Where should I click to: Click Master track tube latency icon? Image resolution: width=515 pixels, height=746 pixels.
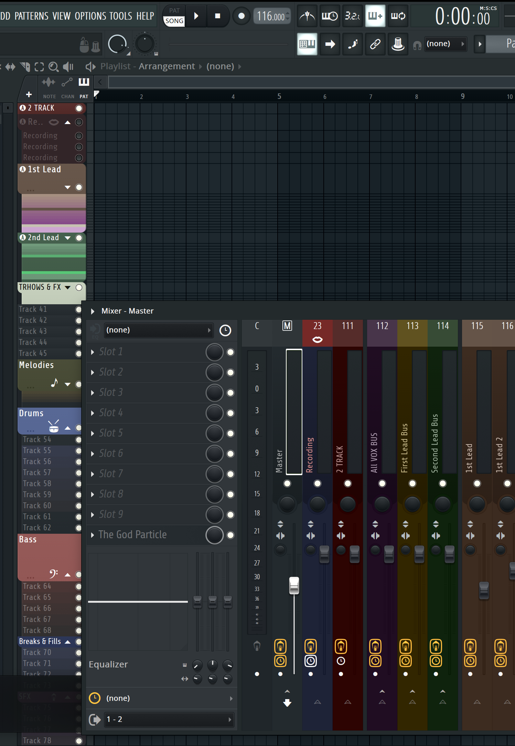pyautogui.click(x=280, y=646)
